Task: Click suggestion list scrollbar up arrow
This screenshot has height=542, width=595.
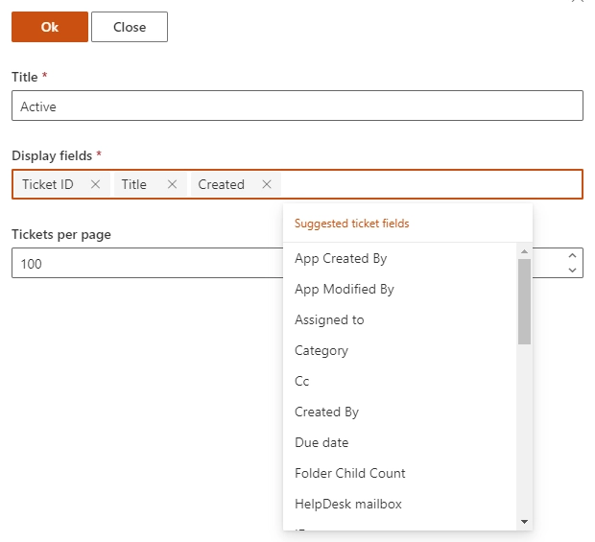Action: (x=524, y=251)
